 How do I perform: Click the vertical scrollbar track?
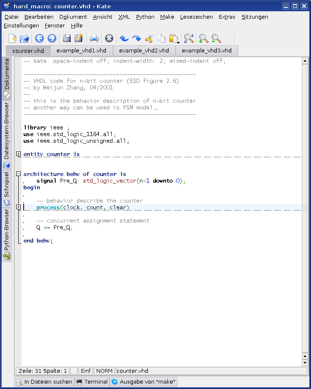coord(305,208)
